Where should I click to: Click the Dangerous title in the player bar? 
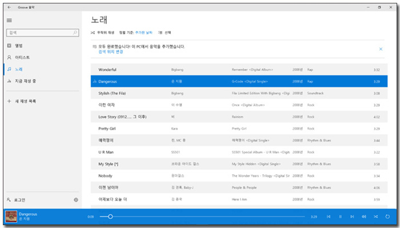(28, 214)
